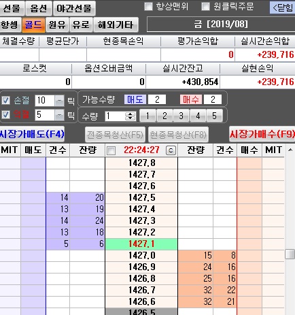295x315 pixels.
Task: Click the current price 1427.1
Action: 141,244
